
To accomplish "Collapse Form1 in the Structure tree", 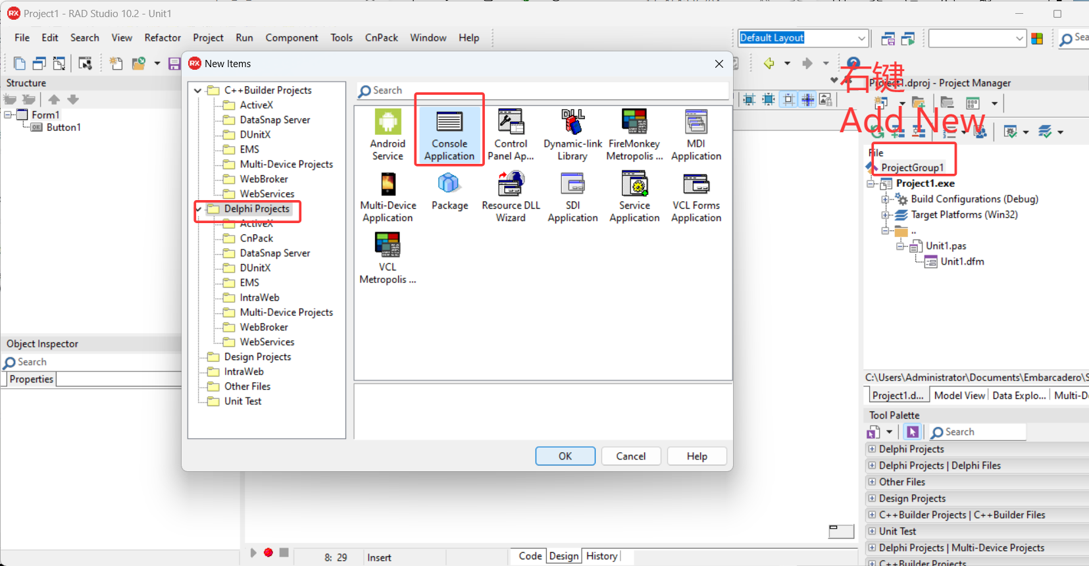I will [8, 115].
